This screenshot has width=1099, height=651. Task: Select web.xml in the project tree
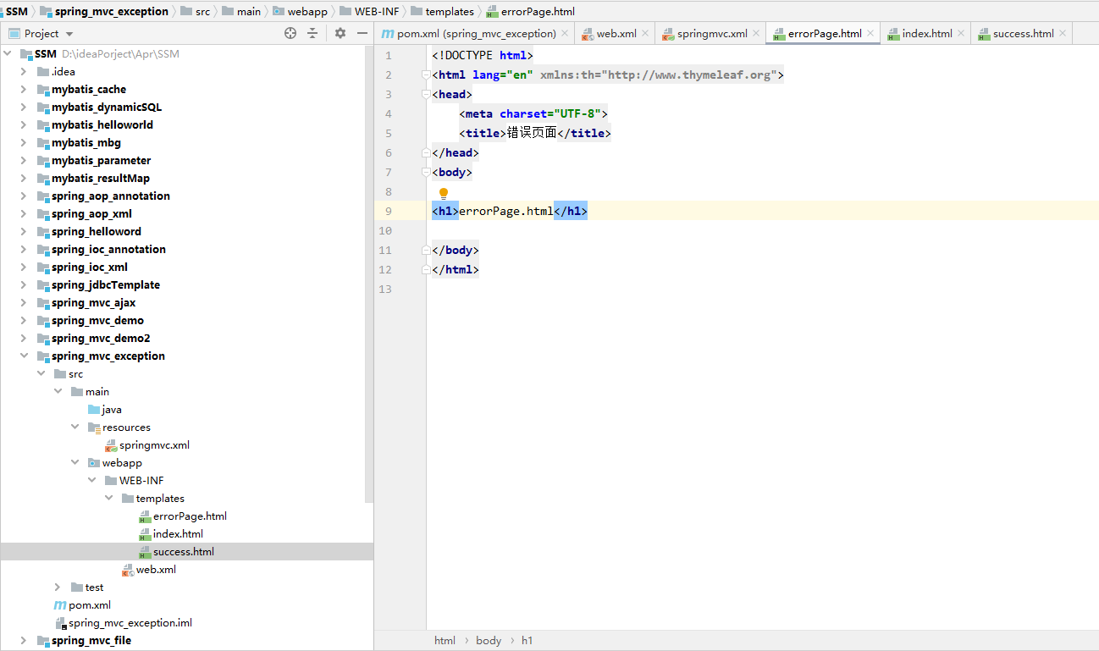click(x=156, y=570)
